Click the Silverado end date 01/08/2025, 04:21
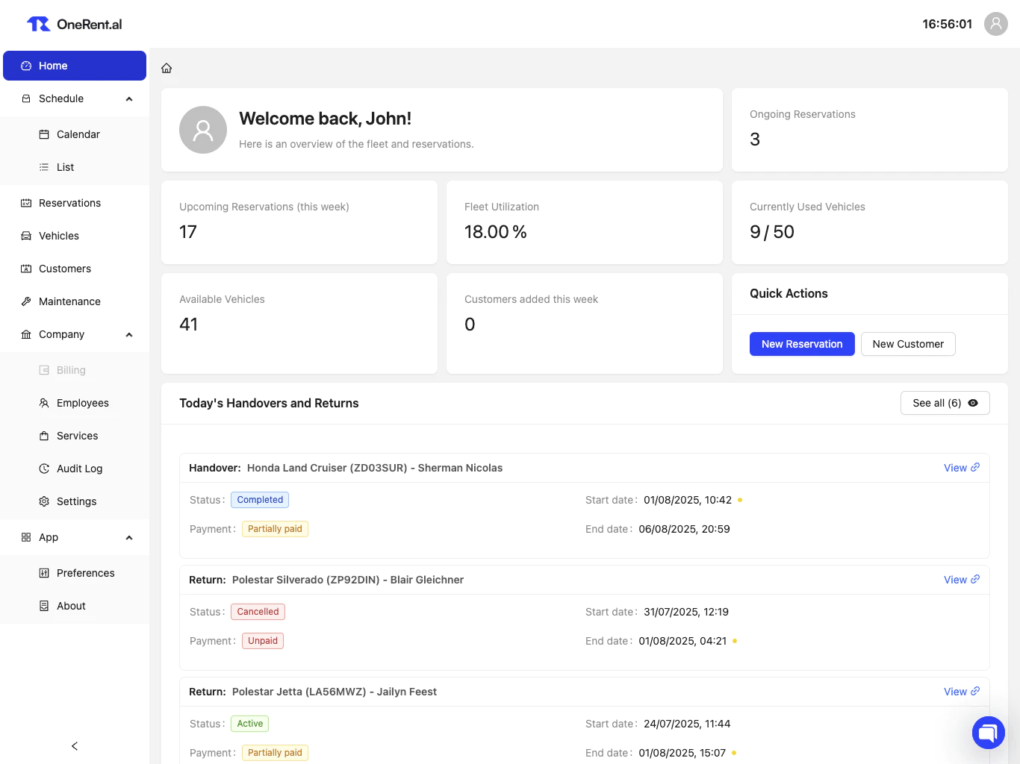The height and width of the screenshot is (764, 1020). point(682,641)
